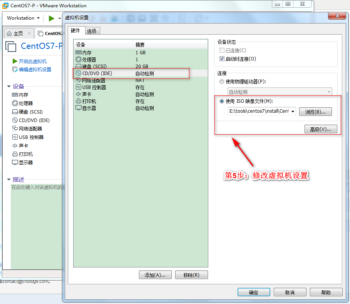Click the 设备 column header
This screenshot has width=350, height=304.
point(104,45)
